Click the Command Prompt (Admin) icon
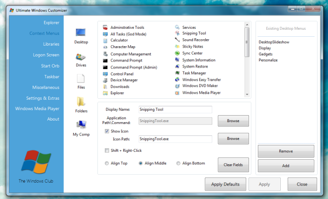 (105, 67)
